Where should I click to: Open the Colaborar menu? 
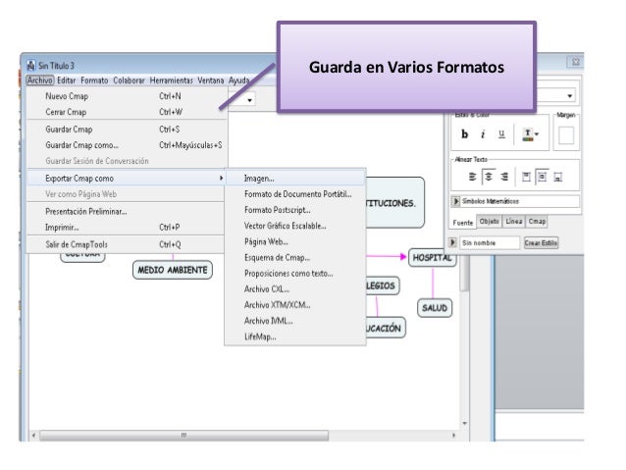pyautogui.click(x=129, y=80)
